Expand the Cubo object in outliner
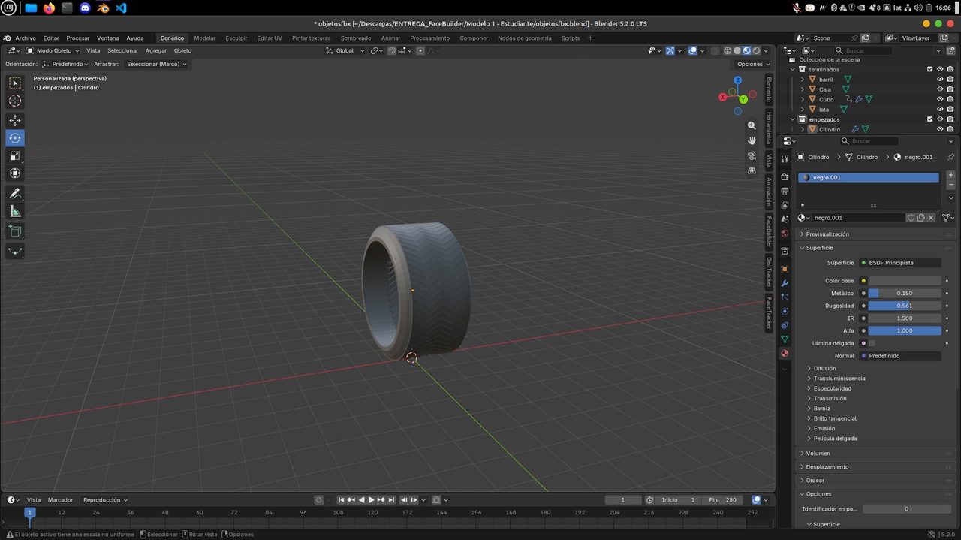 click(x=803, y=99)
